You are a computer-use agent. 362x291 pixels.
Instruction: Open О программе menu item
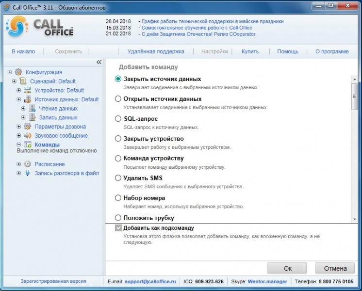click(x=332, y=51)
